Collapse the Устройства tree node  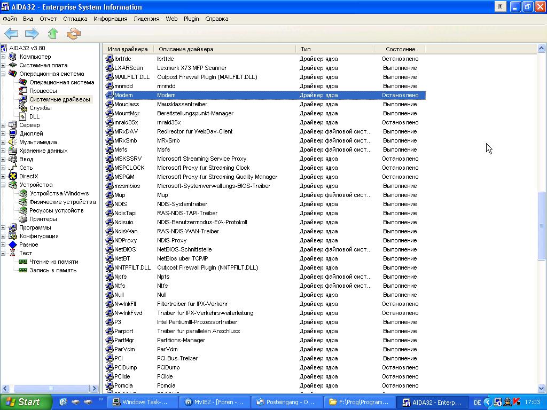pos(3,185)
